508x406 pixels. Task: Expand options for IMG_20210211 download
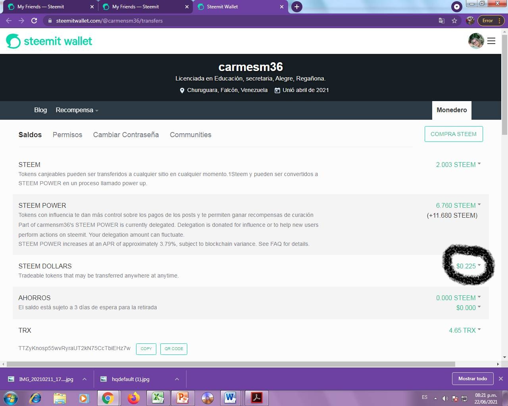(x=85, y=379)
